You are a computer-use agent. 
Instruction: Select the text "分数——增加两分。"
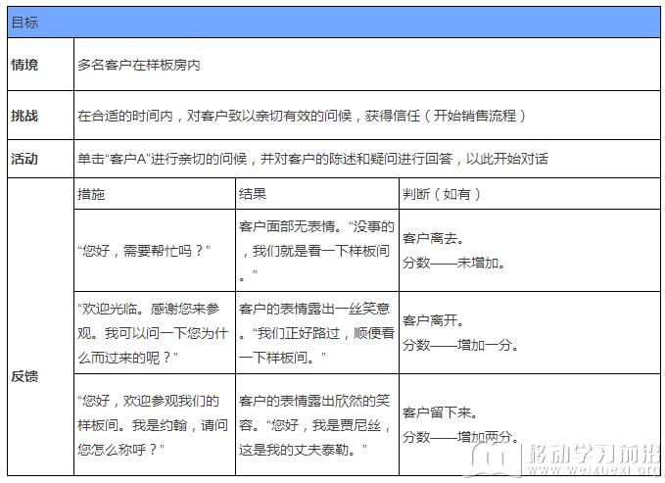click(x=460, y=437)
